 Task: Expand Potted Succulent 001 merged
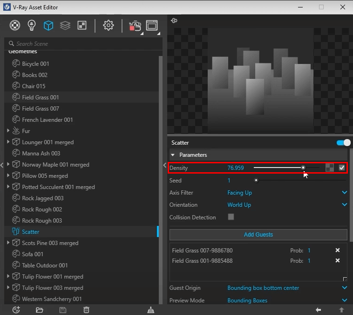pos(8,186)
